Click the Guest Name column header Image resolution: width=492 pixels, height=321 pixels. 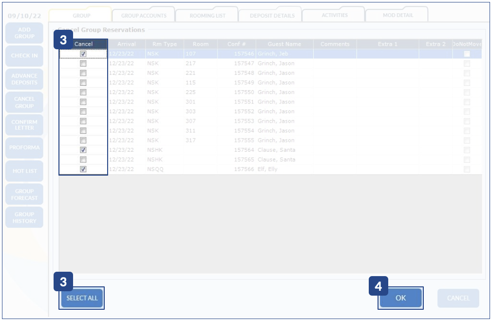284,44
